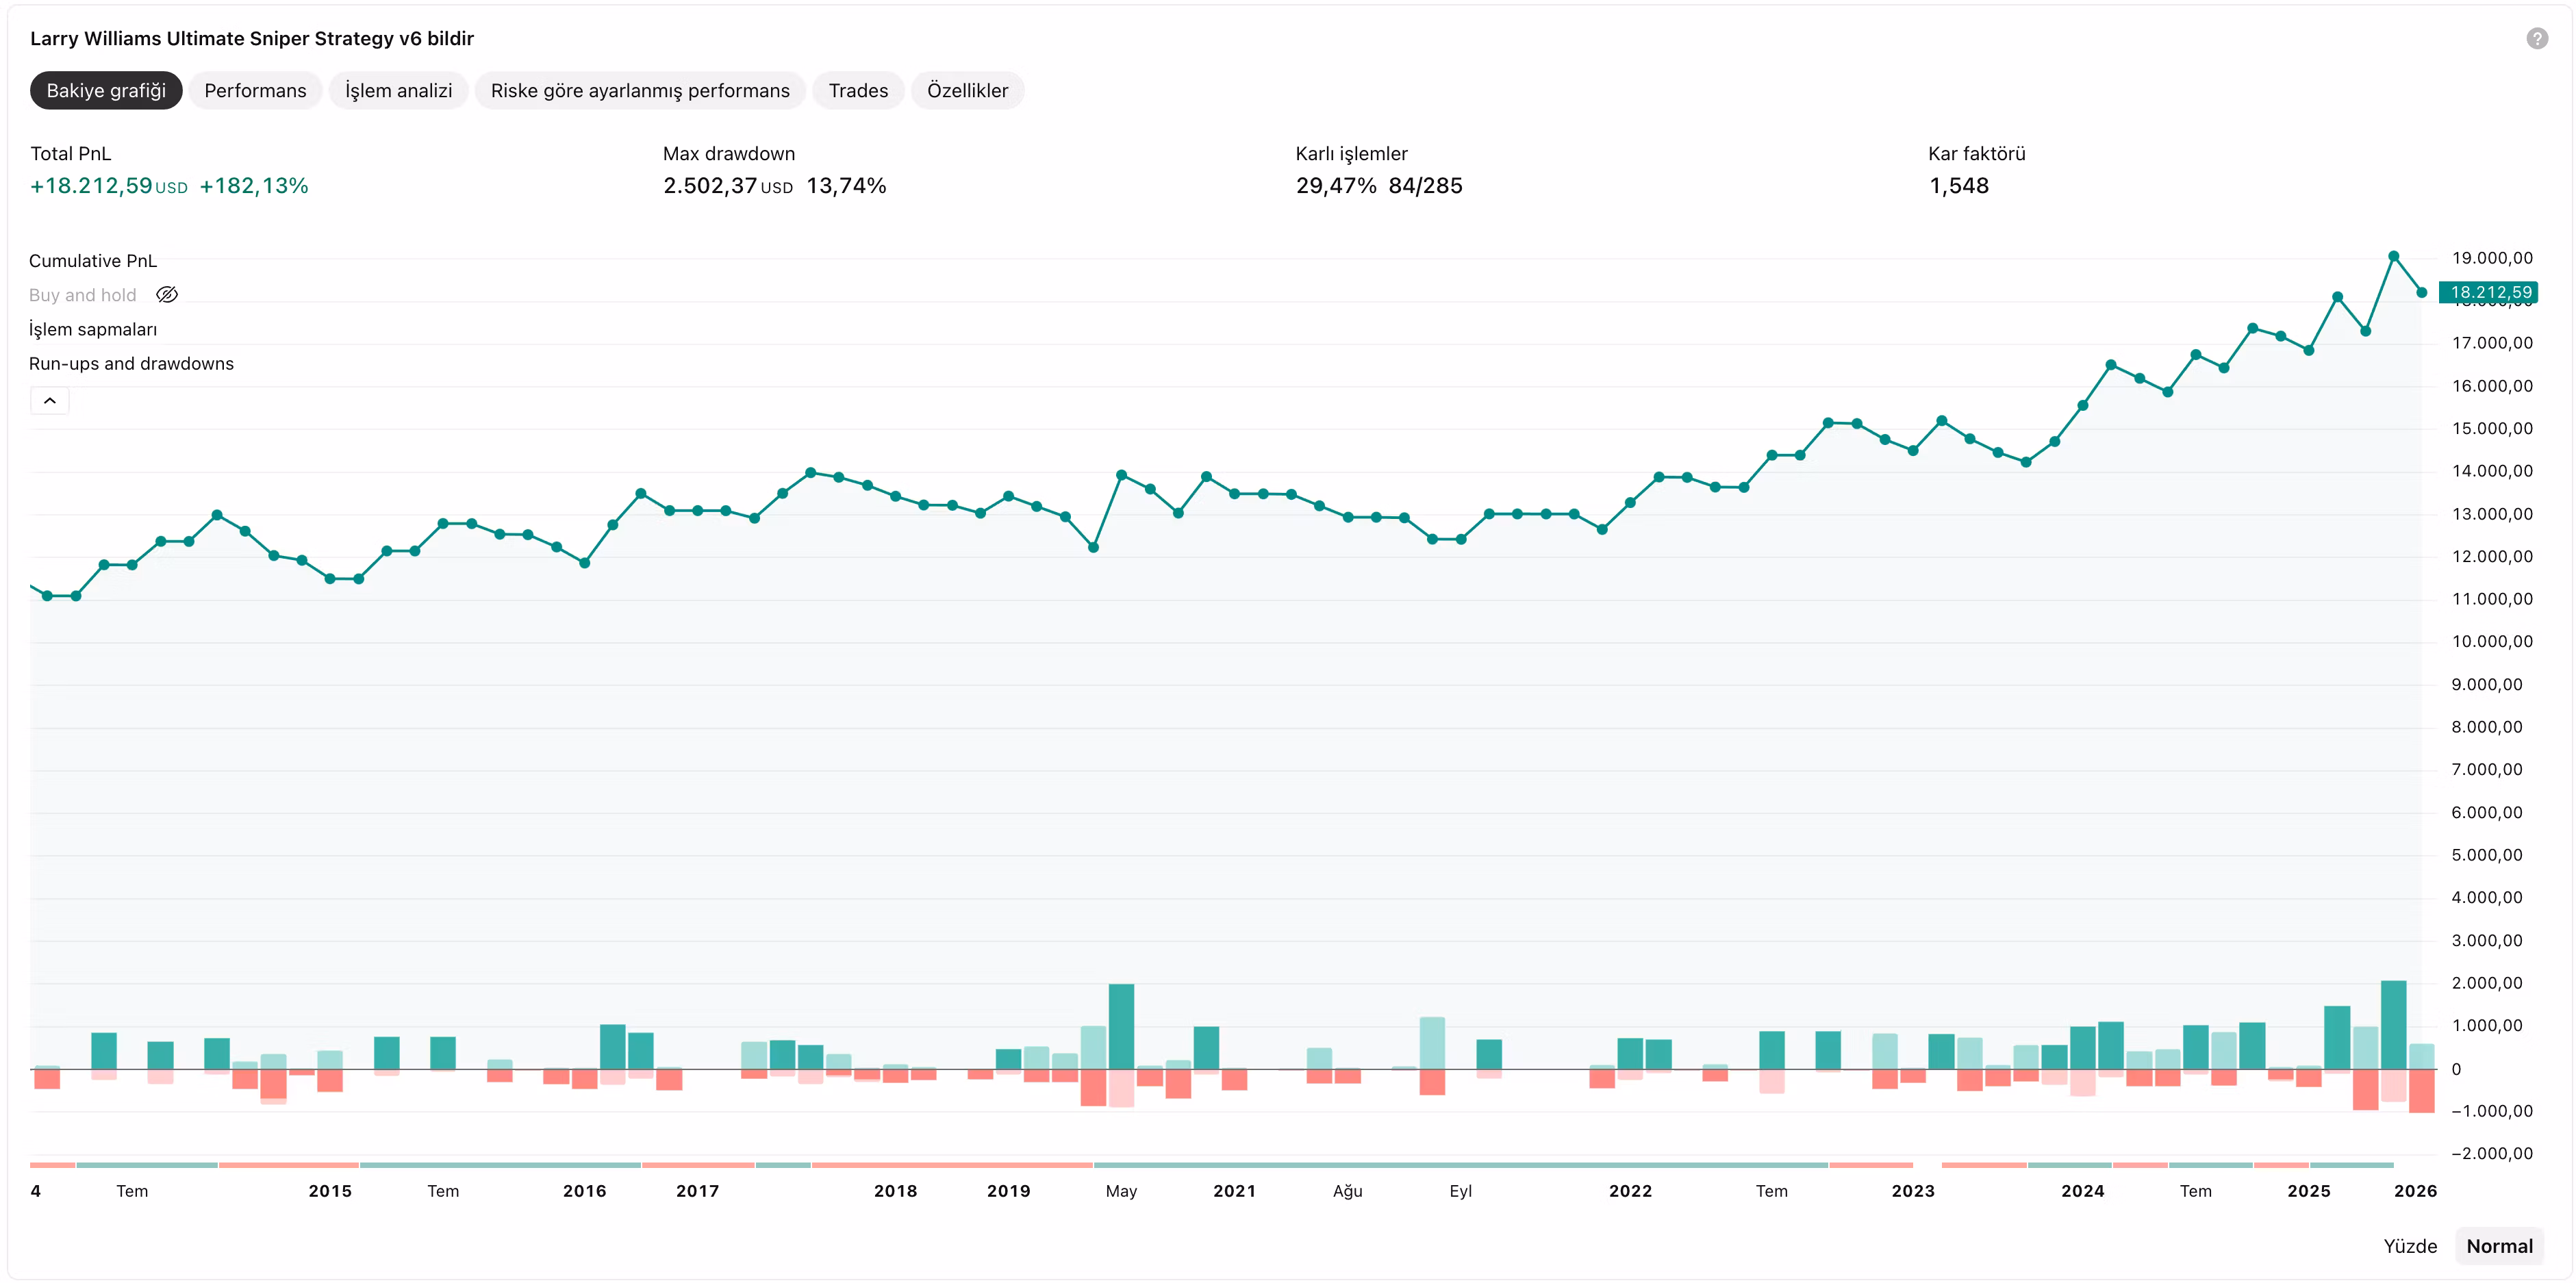Click the Karlı işlemler value '29,47%'
This screenshot has width=2576, height=1283.
point(1336,186)
